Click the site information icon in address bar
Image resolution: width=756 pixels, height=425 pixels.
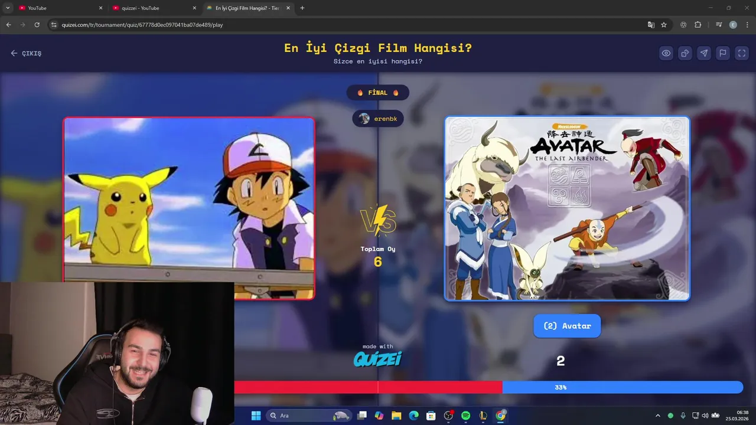[x=54, y=25]
